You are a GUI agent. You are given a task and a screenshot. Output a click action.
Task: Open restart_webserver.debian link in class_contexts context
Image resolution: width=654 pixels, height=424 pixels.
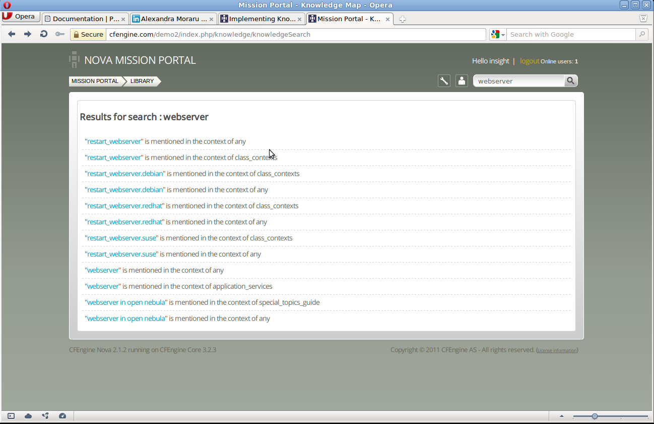(125, 174)
